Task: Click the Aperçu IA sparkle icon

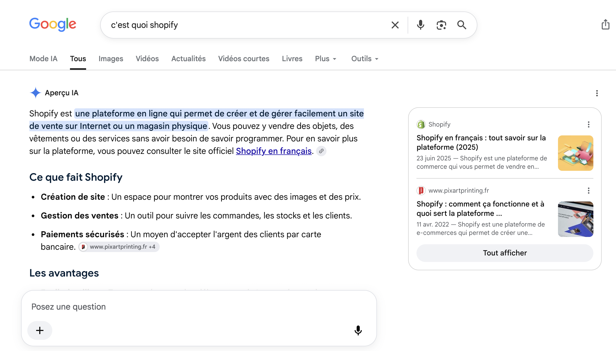Action: click(35, 93)
